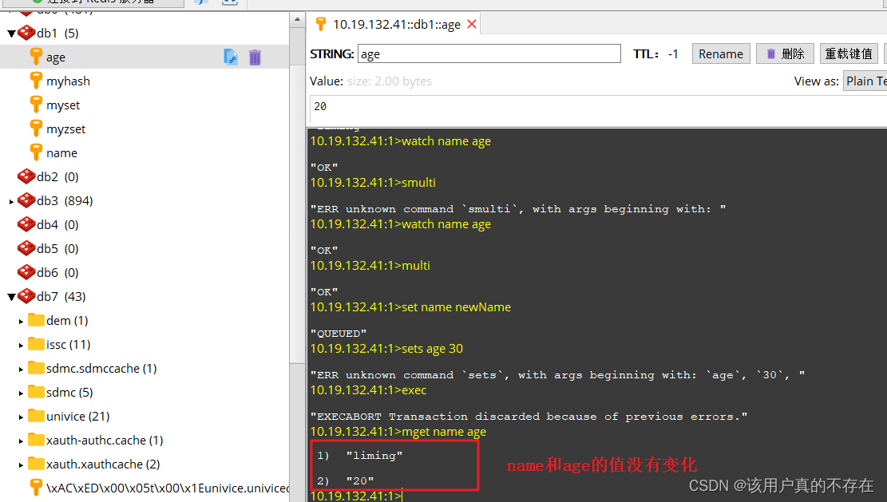
Task: Select the myhash key
Action: click(x=68, y=81)
